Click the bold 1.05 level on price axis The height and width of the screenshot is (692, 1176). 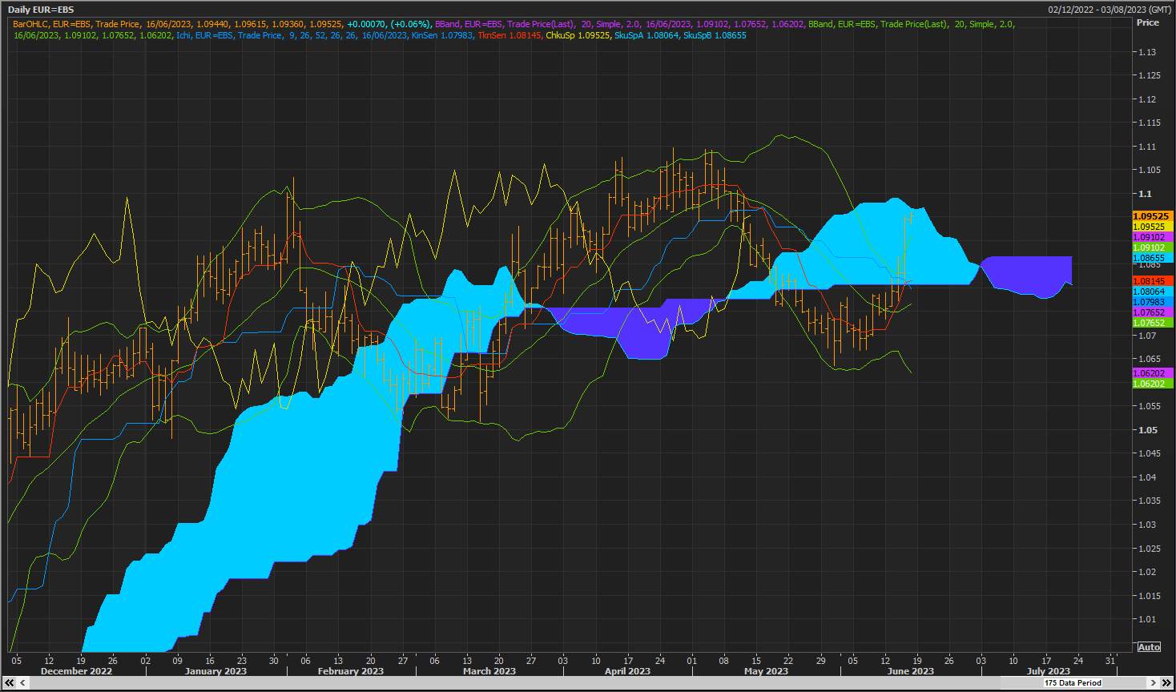point(1147,430)
